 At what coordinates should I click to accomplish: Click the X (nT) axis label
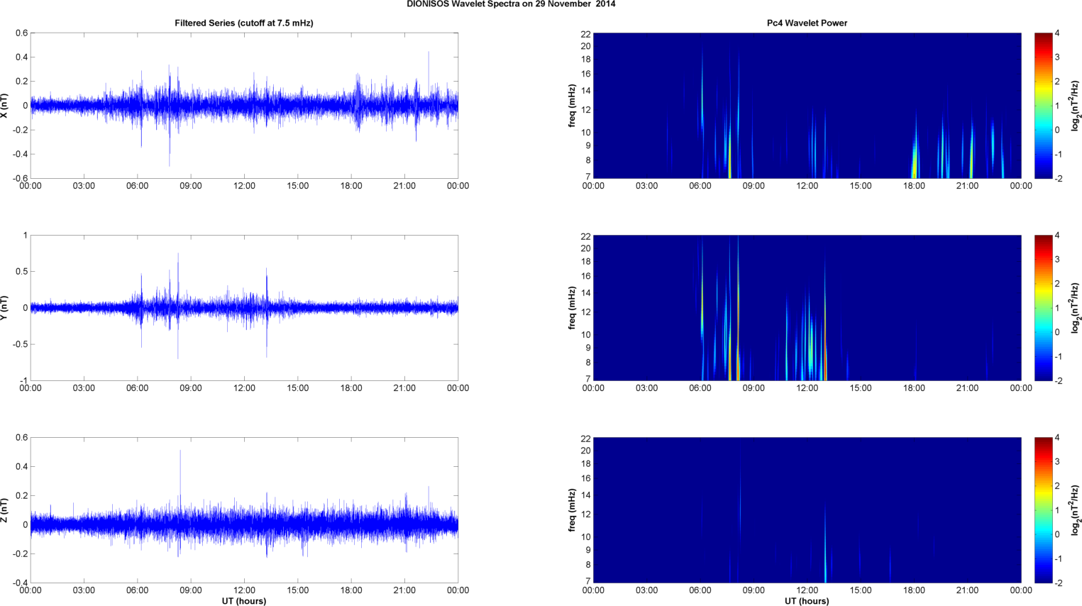point(5,105)
